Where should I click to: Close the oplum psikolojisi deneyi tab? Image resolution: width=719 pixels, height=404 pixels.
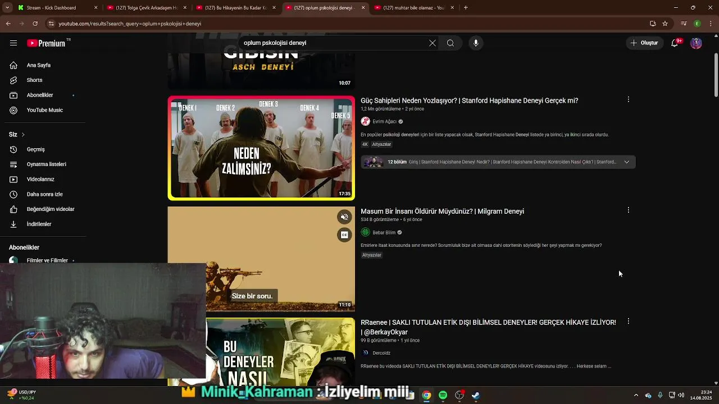click(x=363, y=8)
